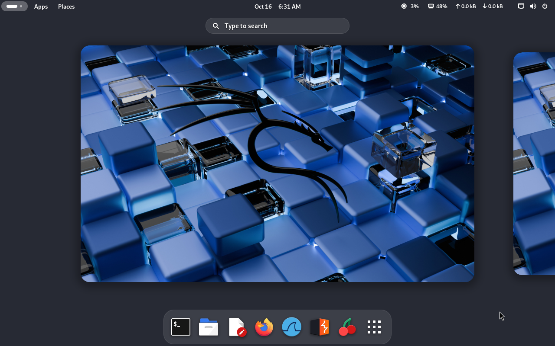The image size is (555, 346).
Task: Expand the Places menu
Action: (66, 6)
